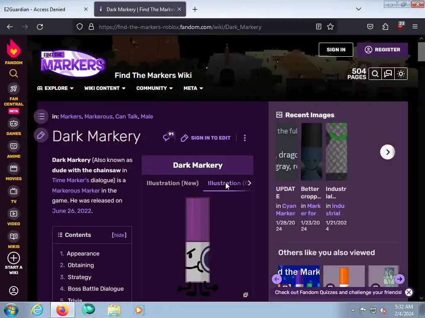Image resolution: width=425 pixels, height=318 pixels.
Task: Click the Sign In button
Action: (x=336, y=50)
